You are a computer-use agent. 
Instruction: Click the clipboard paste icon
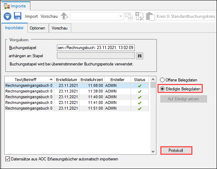pos(150,16)
